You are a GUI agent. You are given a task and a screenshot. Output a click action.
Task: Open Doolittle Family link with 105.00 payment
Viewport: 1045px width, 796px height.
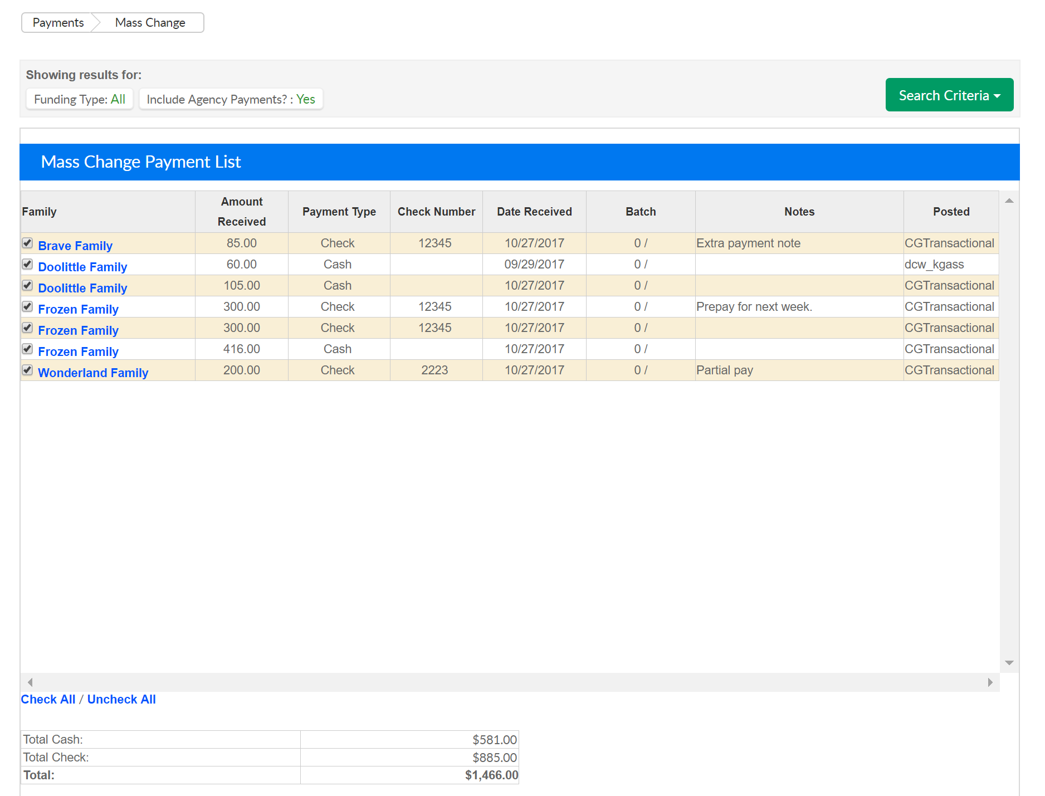click(82, 288)
